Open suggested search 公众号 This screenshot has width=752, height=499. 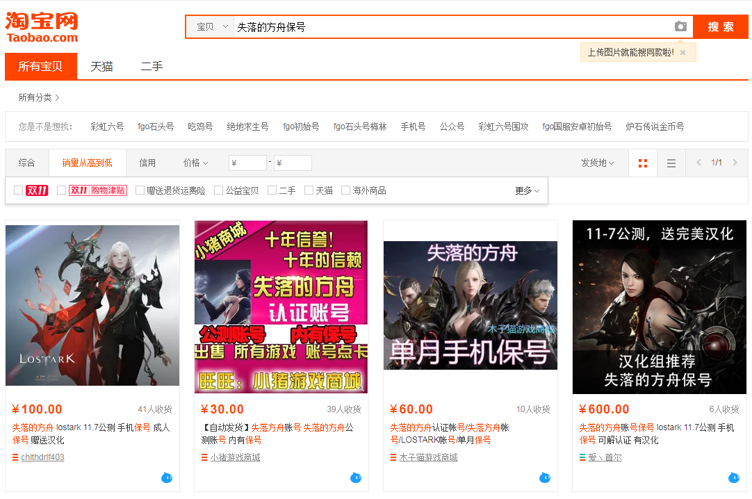452,126
